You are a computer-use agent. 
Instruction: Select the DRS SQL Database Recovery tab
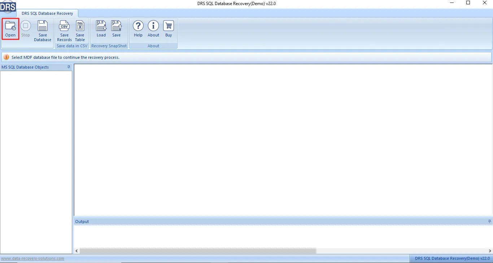pyautogui.click(x=47, y=13)
